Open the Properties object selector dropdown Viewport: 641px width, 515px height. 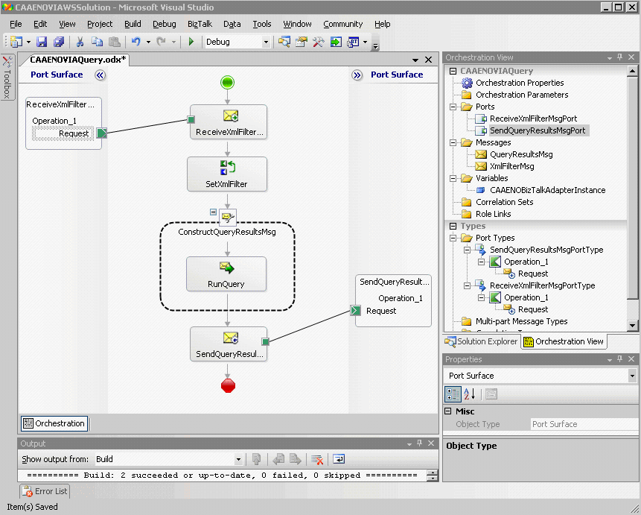pyautogui.click(x=632, y=376)
